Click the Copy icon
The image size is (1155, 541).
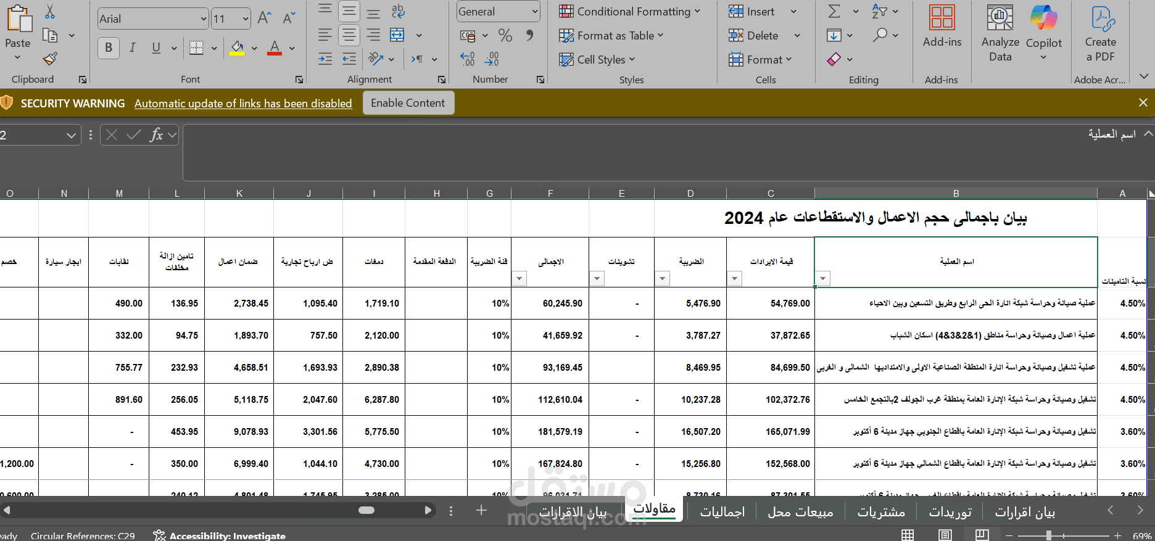pyautogui.click(x=50, y=36)
